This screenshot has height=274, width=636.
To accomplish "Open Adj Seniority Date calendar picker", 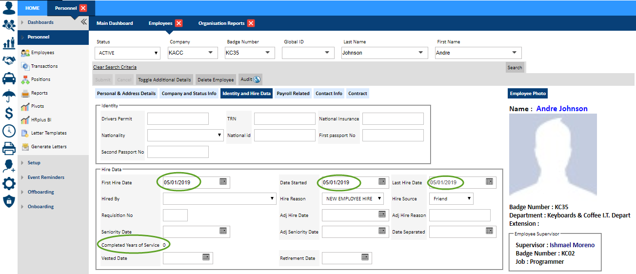I will tap(382, 231).
